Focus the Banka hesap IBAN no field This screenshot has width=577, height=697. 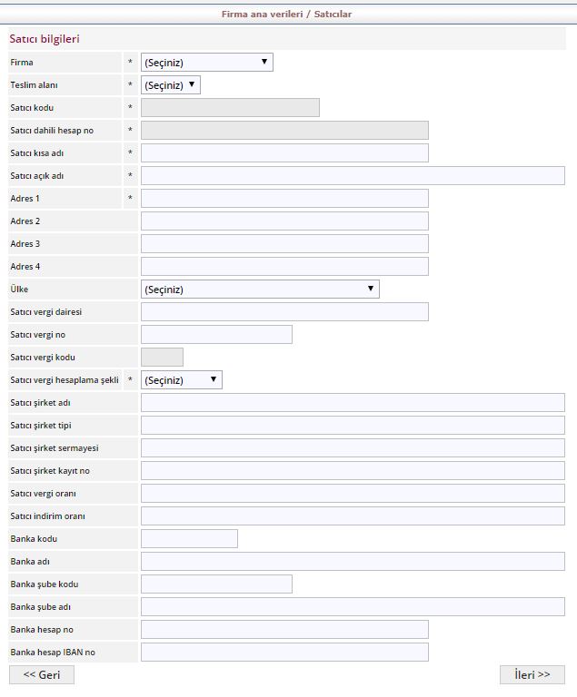pyautogui.click(x=284, y=653)
